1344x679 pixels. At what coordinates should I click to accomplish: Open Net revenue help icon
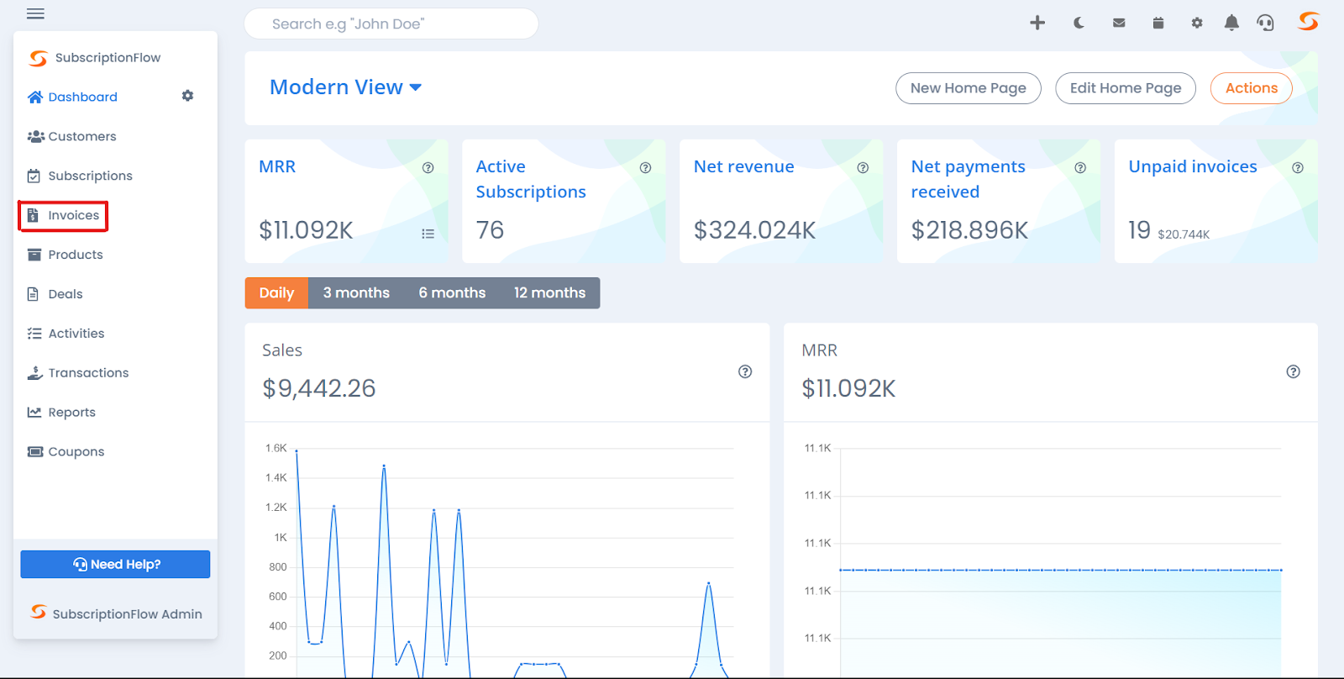[863, 167]
